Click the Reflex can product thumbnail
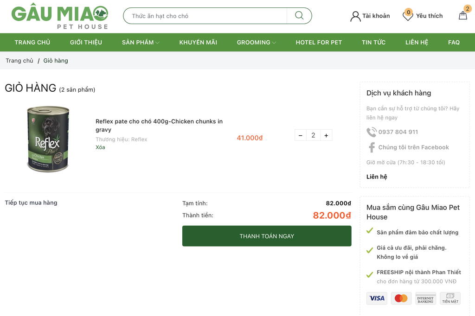The image size is (475, 316). point(48,139)
